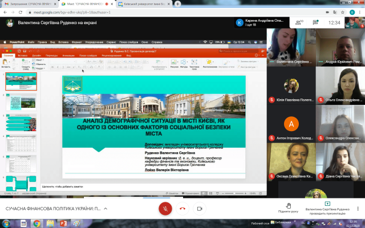Open Chrome from the Windows taskbar

coord(36,223)
